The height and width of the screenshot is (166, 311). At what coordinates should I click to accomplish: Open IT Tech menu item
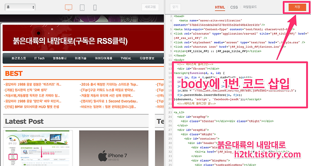pyautogui.click(x=39, y=58)
